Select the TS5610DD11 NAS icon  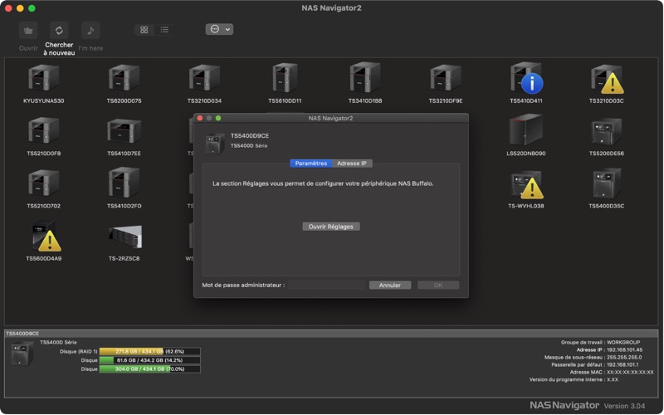(285, 78)
